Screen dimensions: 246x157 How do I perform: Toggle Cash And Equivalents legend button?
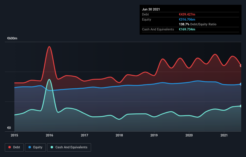tap(69, 147)
